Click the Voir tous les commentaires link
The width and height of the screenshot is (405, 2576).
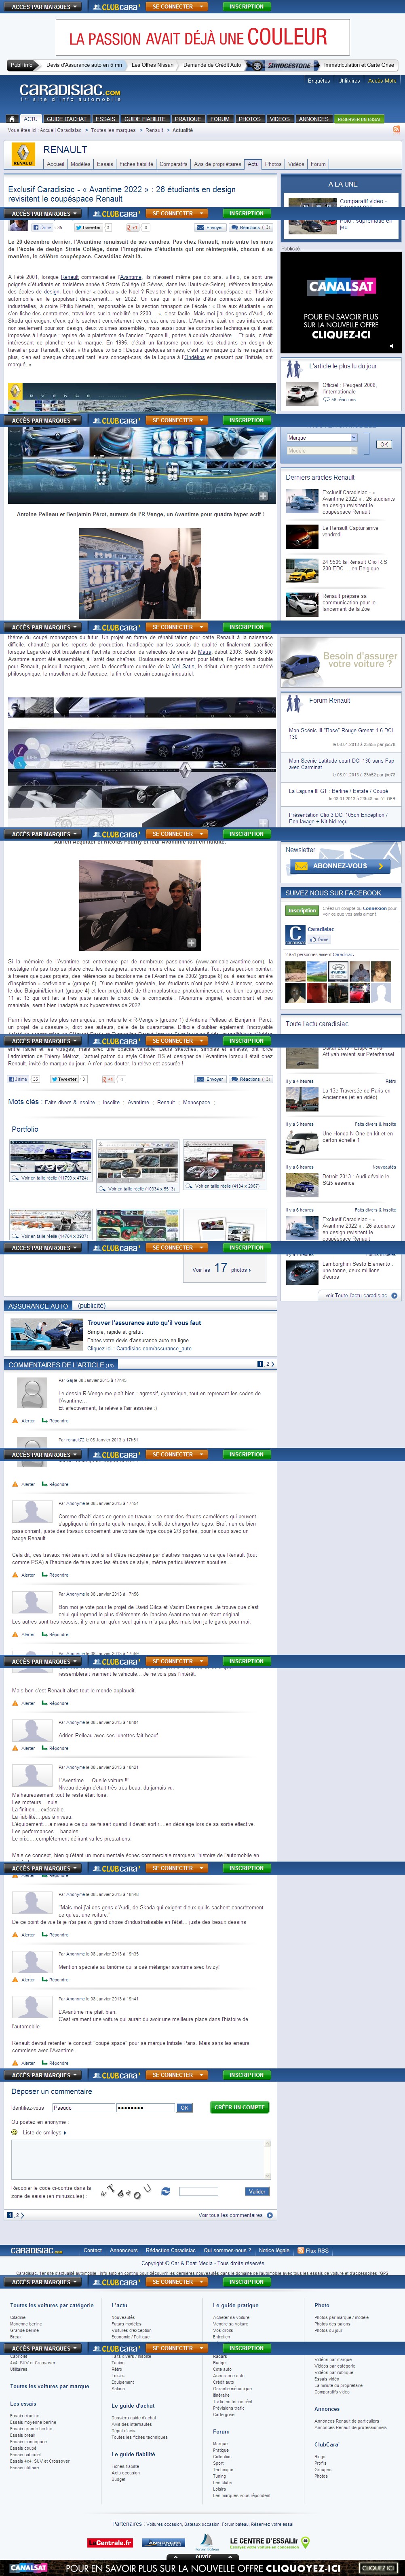[230, 2215]
